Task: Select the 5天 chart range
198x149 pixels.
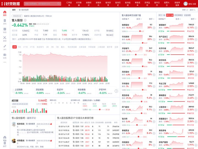Action: [x=20, y=47]
